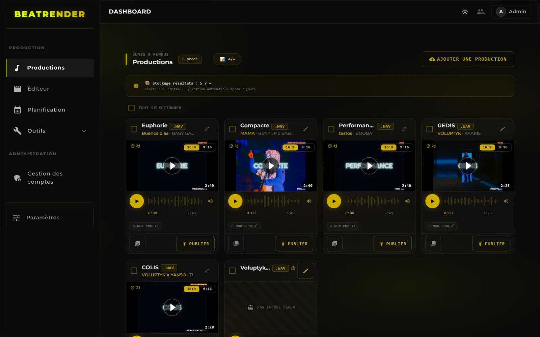The height and width of the screenshot is (337, 540).
Task: Open the Productions sidebar section
Action: click(x=50, y=68)
